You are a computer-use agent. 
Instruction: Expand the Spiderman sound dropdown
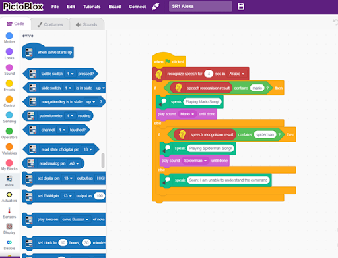(195, 161)
